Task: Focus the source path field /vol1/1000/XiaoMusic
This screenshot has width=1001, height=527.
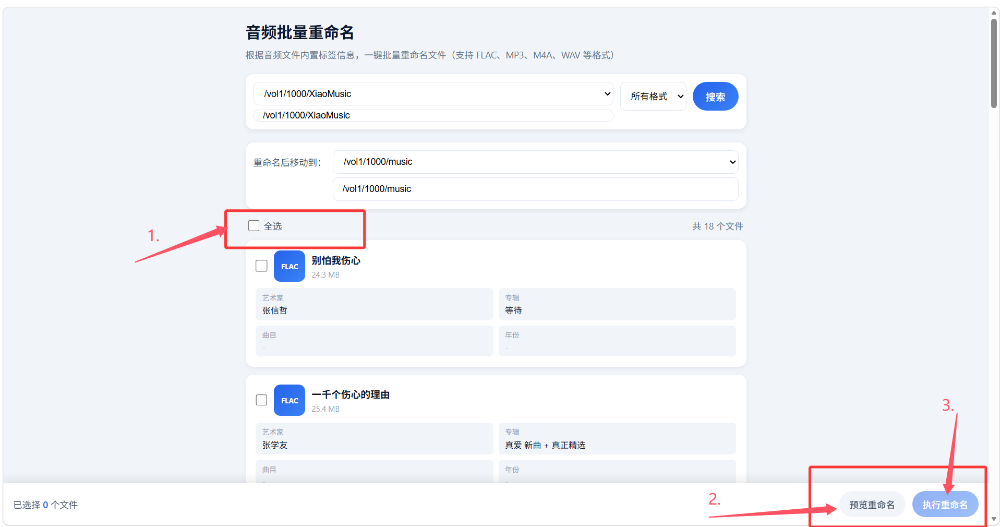Action: (433, 115)
